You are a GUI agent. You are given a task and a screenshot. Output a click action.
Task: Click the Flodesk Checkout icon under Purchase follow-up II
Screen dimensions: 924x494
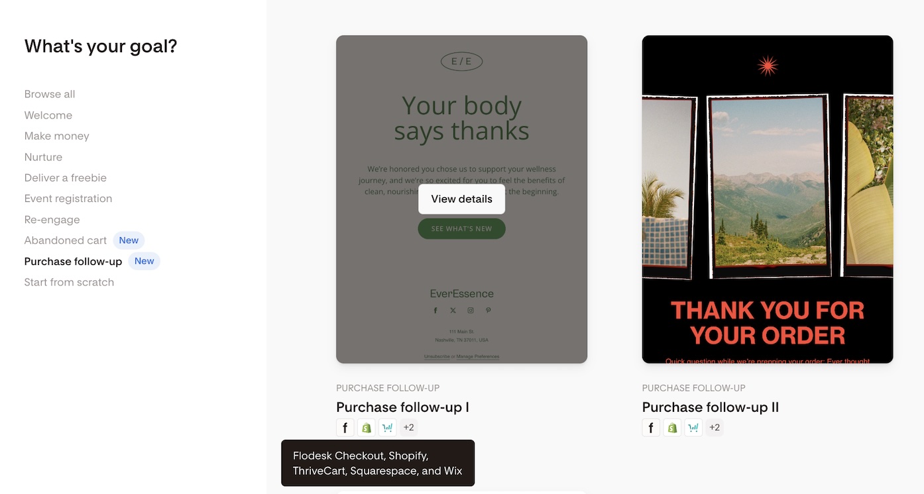(x=651, y=428)
